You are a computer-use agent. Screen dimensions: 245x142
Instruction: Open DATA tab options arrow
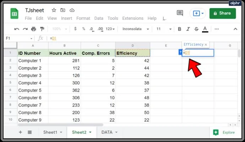pos(116,132)
